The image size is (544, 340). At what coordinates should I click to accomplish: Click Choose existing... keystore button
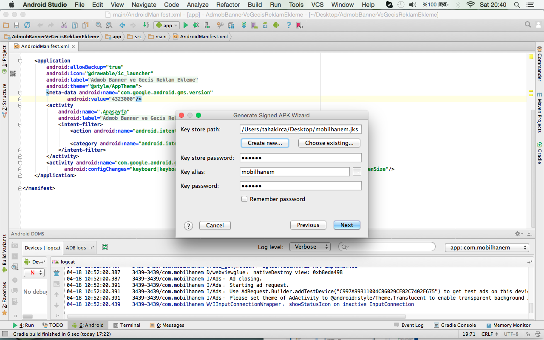pyautogui.click(x=329, y=143)
